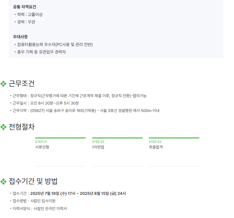Select the STEP 03 최종합격 card
234x218 pixels.
(174, 151)
